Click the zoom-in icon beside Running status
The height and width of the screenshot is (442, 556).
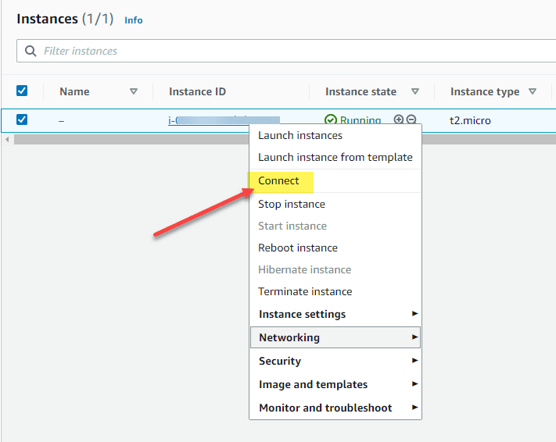pyautogui.click(x=399, y=120)
